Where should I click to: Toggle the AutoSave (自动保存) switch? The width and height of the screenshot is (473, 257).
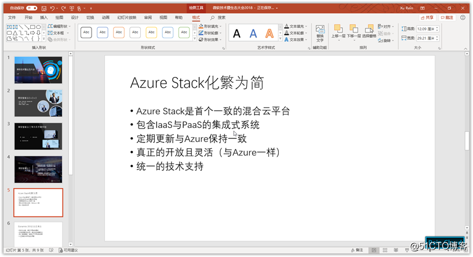click(x=31, y=8)
